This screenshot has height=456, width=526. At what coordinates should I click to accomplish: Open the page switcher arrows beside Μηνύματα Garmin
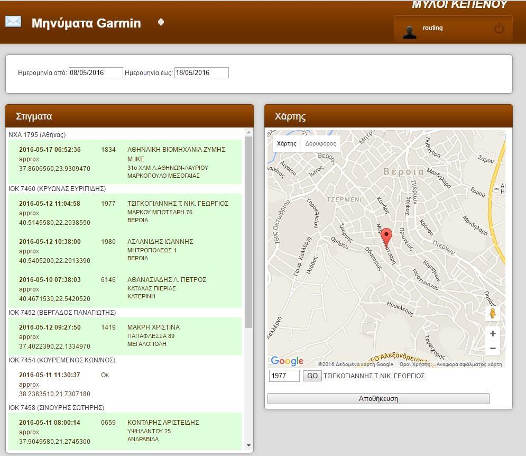click(161, 22)
